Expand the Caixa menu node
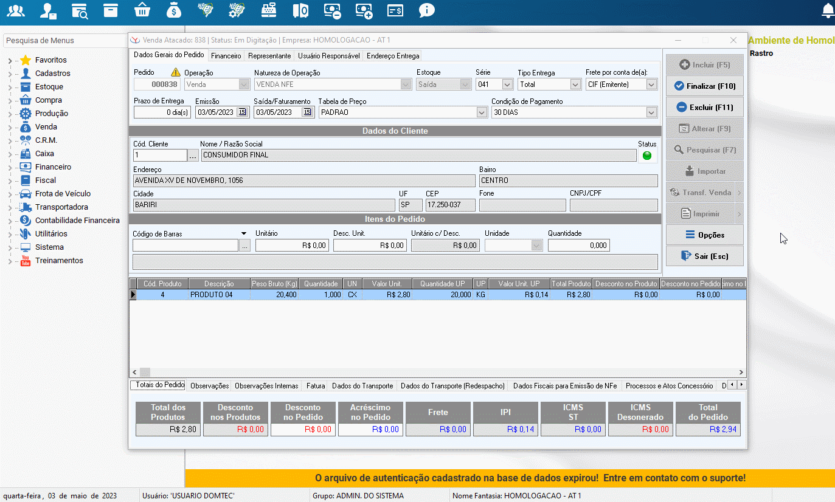The width and height of the screenshot is (835, 502). point(10,154)
